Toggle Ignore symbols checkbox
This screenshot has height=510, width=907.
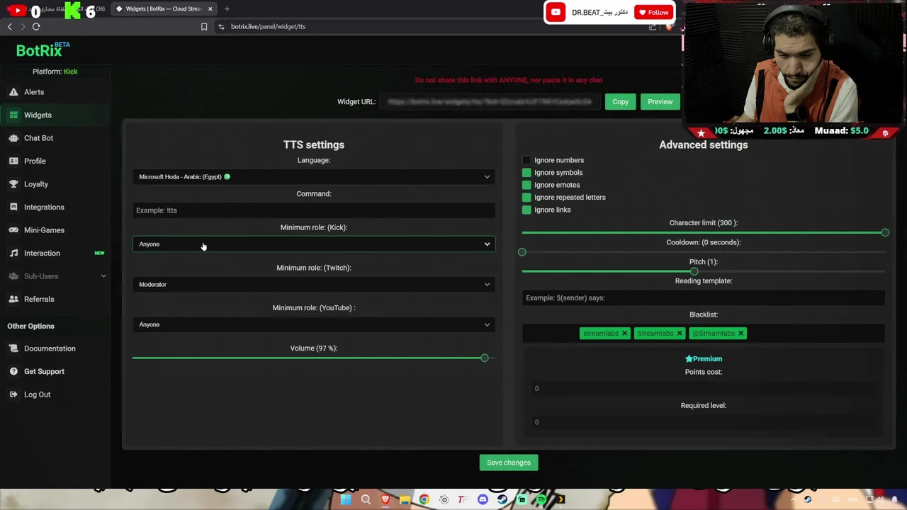coord(526,173)
